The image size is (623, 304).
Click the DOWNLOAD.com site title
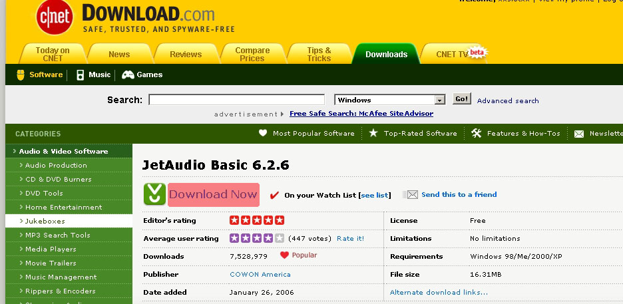coord(148,14)
